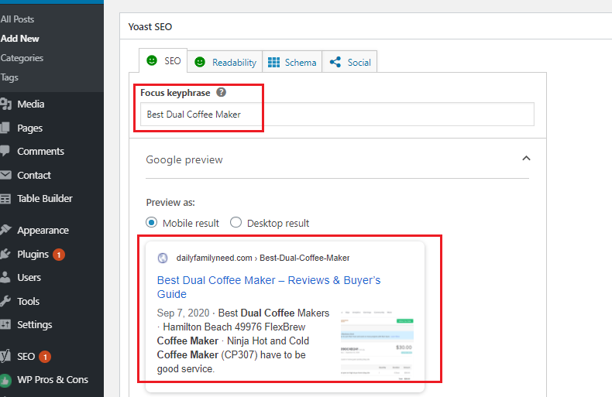The image size is (612, 397).
Task: Click the WP Pros & Cons thumbs-up icon
Action: click(x=5, y=380)
